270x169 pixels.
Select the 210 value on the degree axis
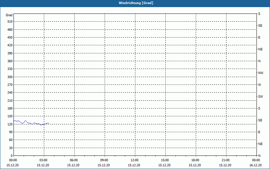10,100
